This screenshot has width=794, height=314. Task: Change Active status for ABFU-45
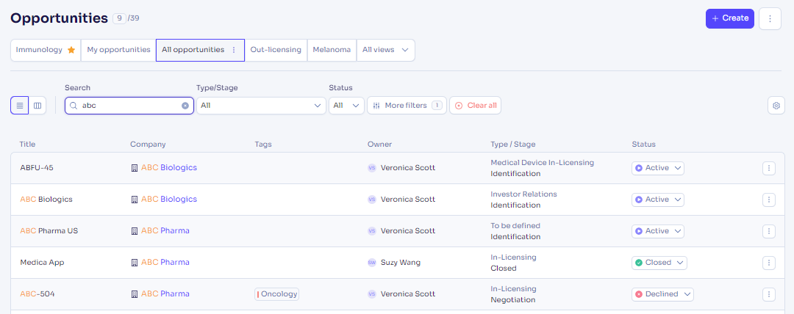click(658, 168)
